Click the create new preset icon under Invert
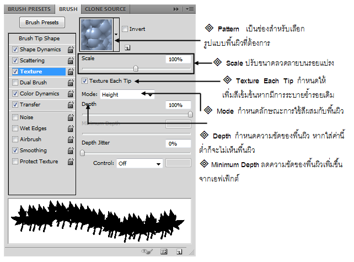 [127, 47]
